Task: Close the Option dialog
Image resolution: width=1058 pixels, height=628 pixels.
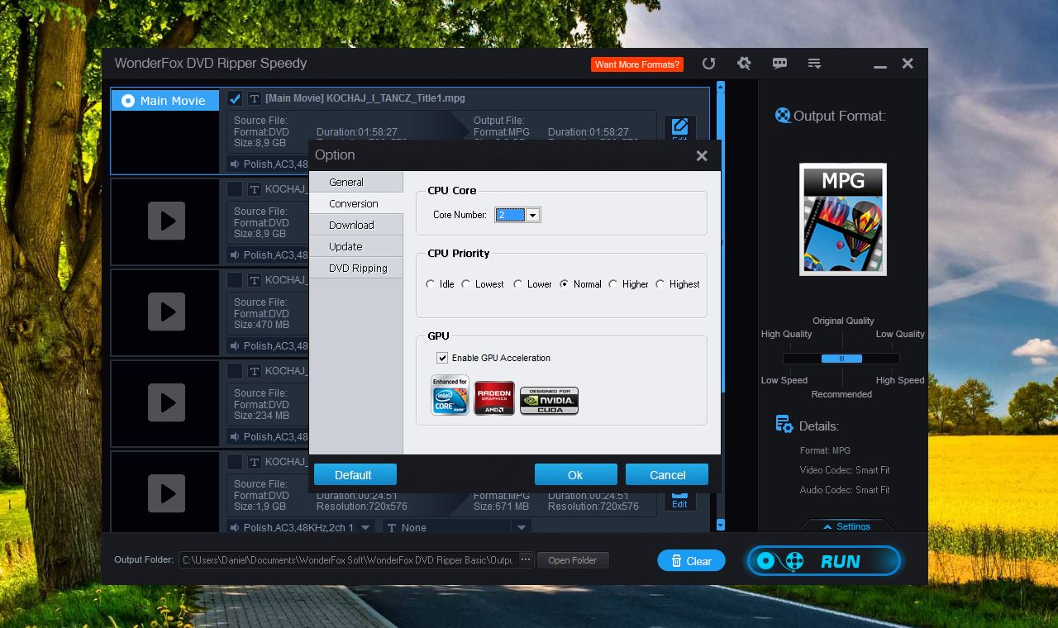Action: click(x=702, y=155)
